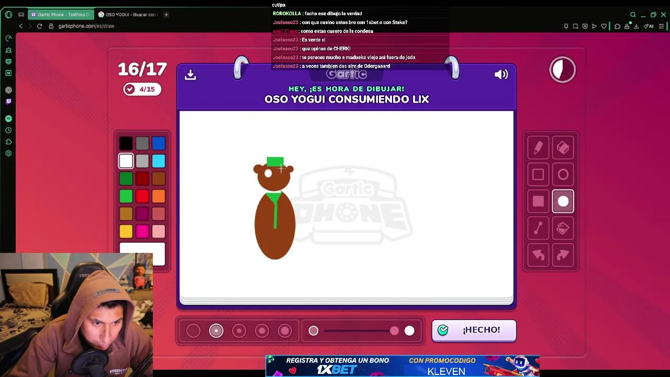The height and width of the screenshot is (377, 670).
Task: Pick the hot pink color swatch
Action: pos(142,231)
